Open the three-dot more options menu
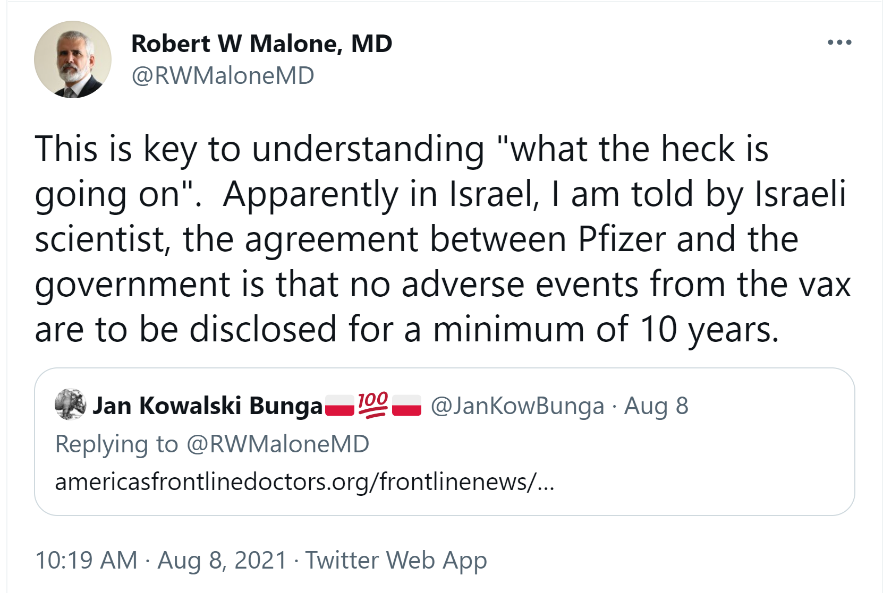The image size is (883, 593). 839,42
